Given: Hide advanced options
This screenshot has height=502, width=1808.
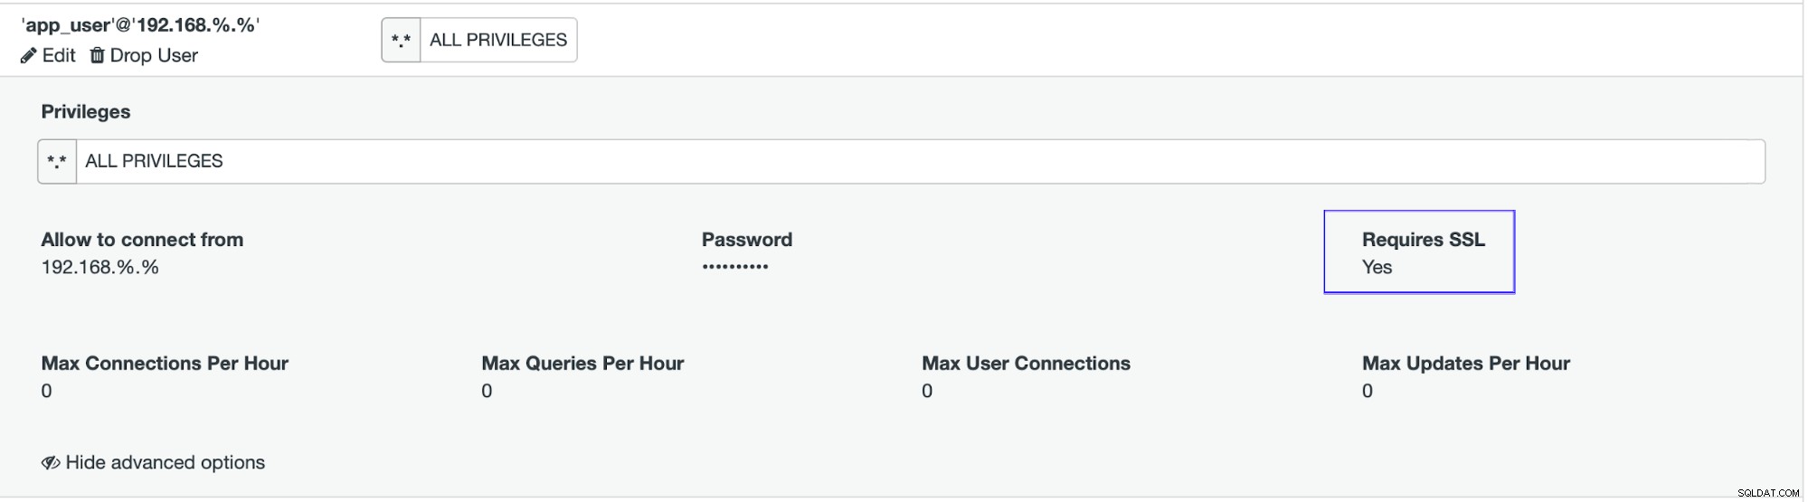Looking at the screenshot, I should pyautogui.click(x=153, y=463).
